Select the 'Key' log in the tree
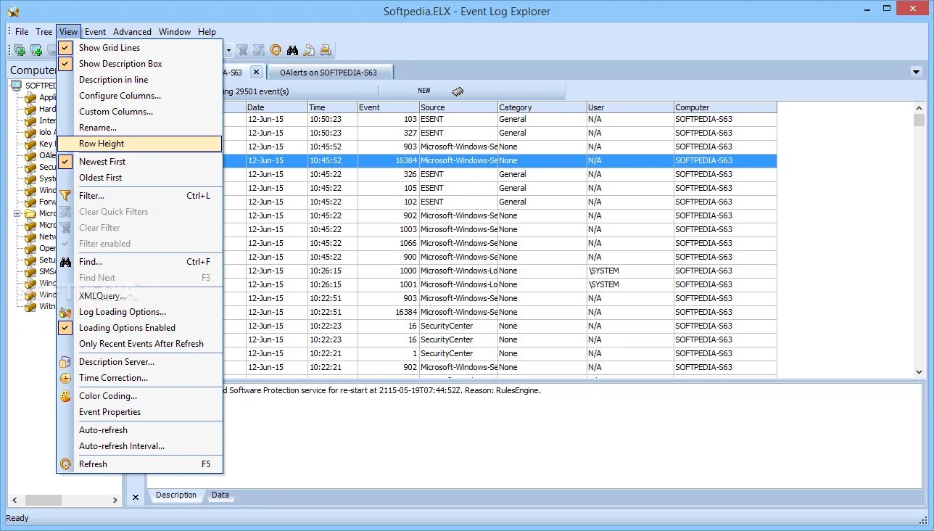The image size is (934, 531). click(47, 144)
